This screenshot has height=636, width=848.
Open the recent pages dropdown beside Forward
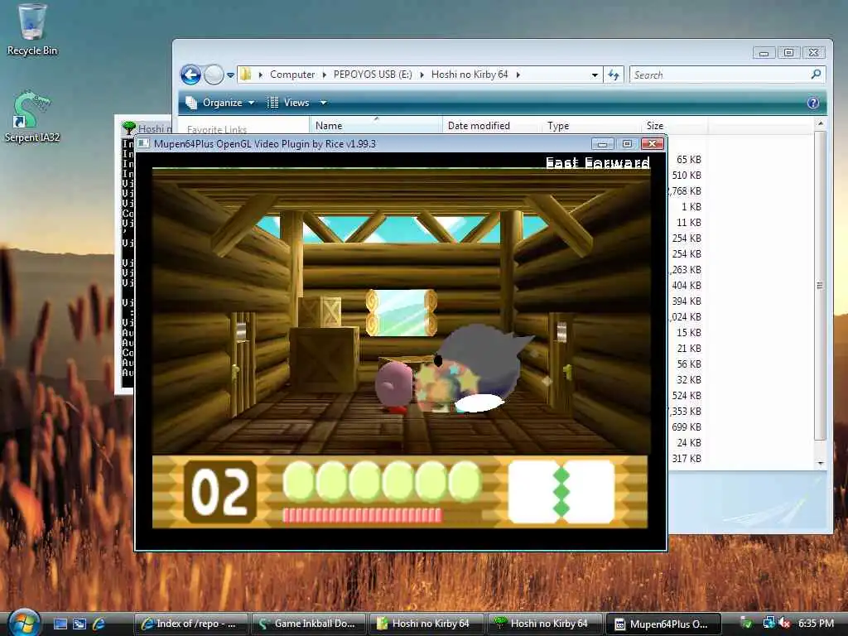(230, 75)
